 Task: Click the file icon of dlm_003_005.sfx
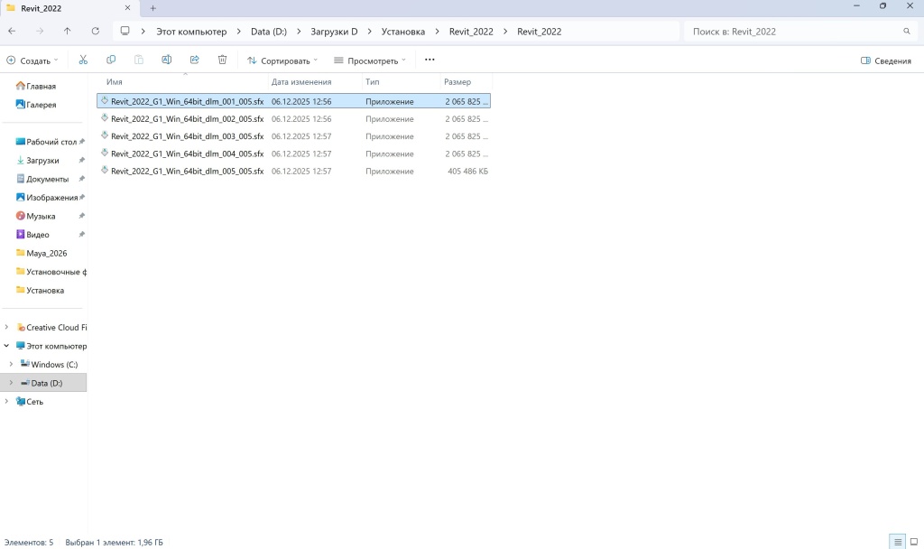tap(105, 135)
